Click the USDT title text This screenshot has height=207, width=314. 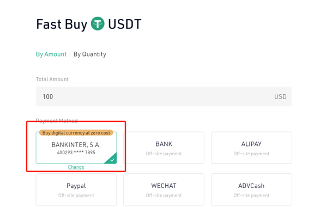tap(125, 24)
